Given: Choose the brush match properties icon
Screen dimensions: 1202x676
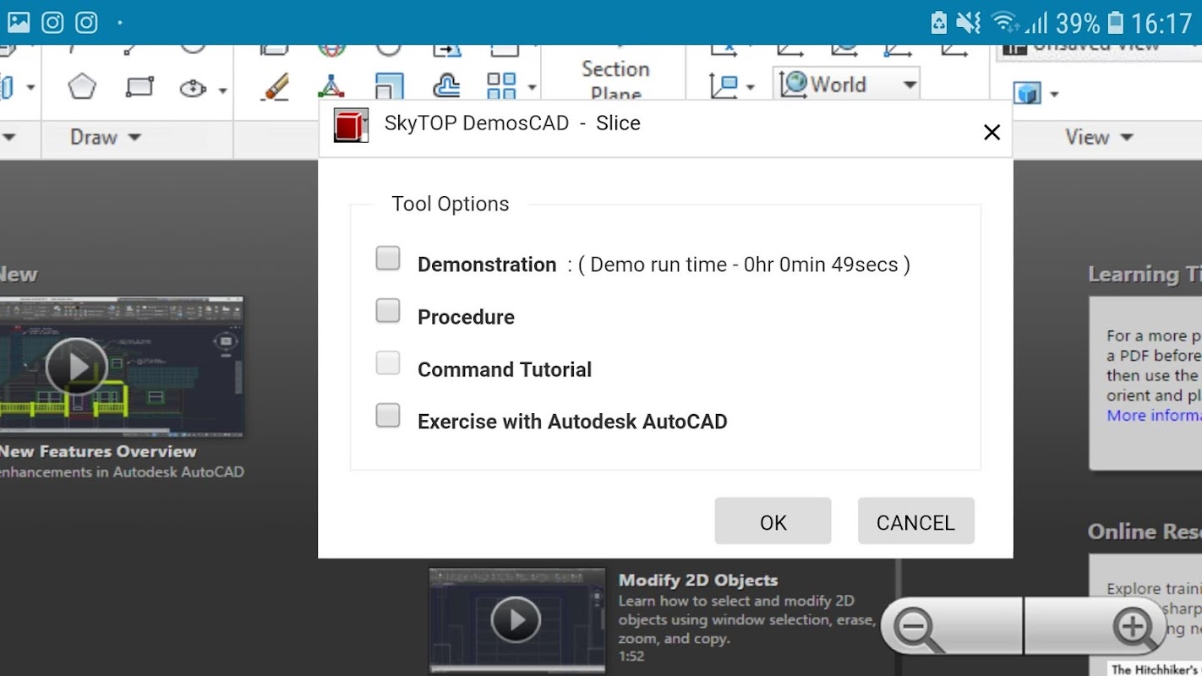Looking at the screenshot, I should (275, 86).
